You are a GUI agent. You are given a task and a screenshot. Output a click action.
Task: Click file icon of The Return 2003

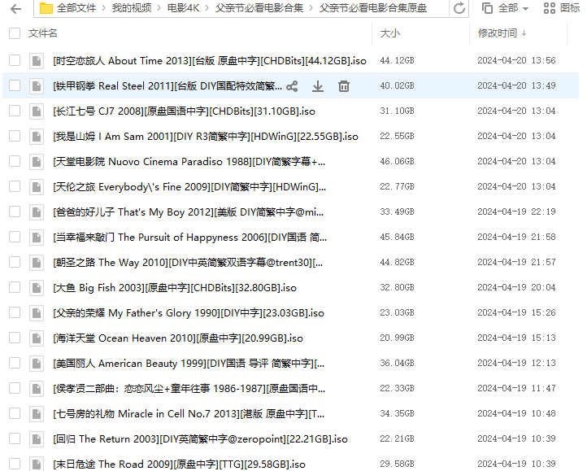coord(37,438)
